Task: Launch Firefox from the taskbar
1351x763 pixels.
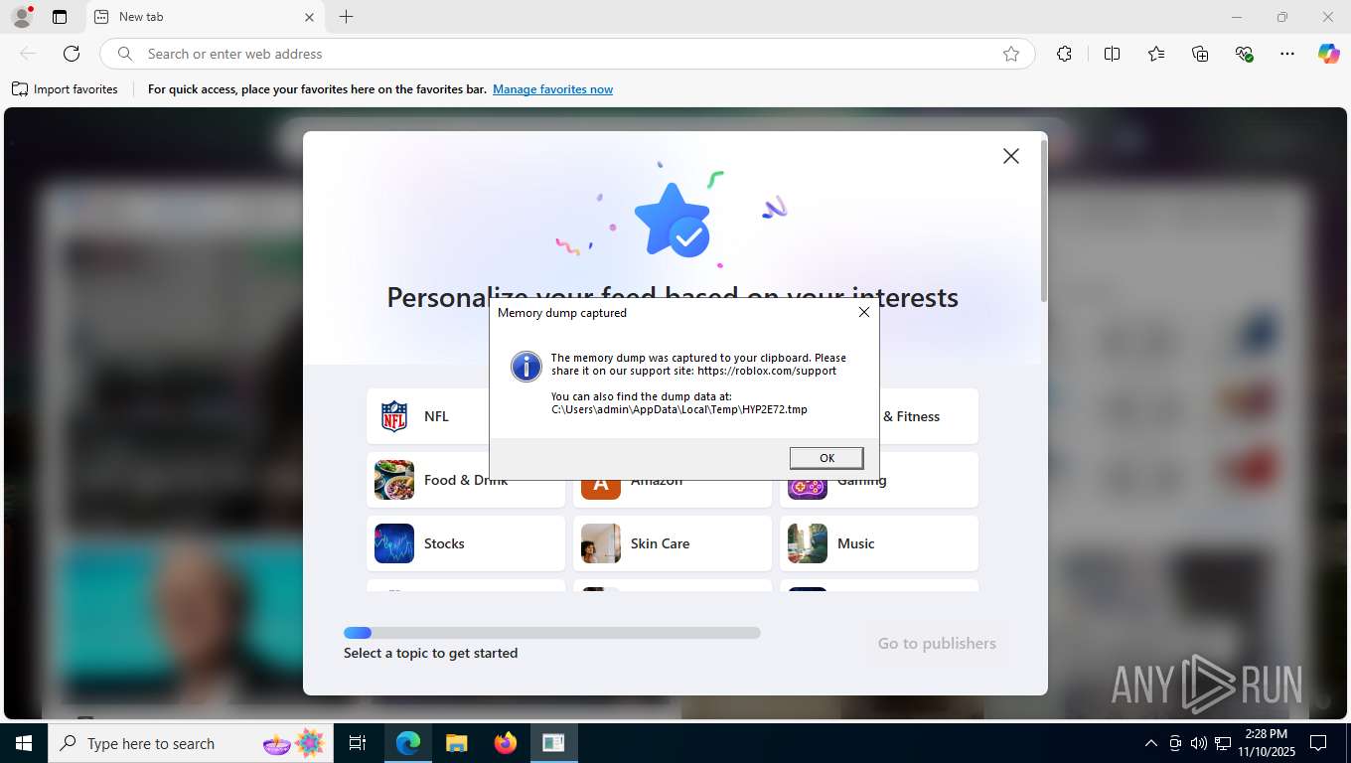Action: (505, 743)
